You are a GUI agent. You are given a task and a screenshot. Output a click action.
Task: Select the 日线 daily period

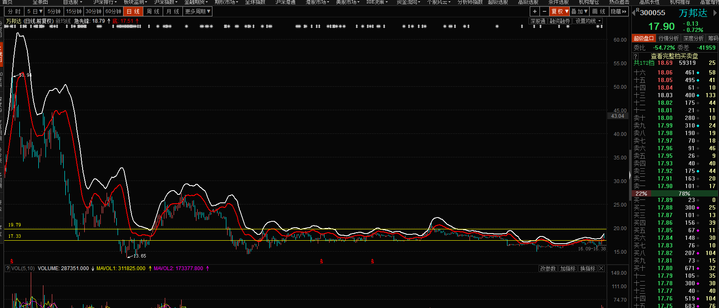click(133, 11)
